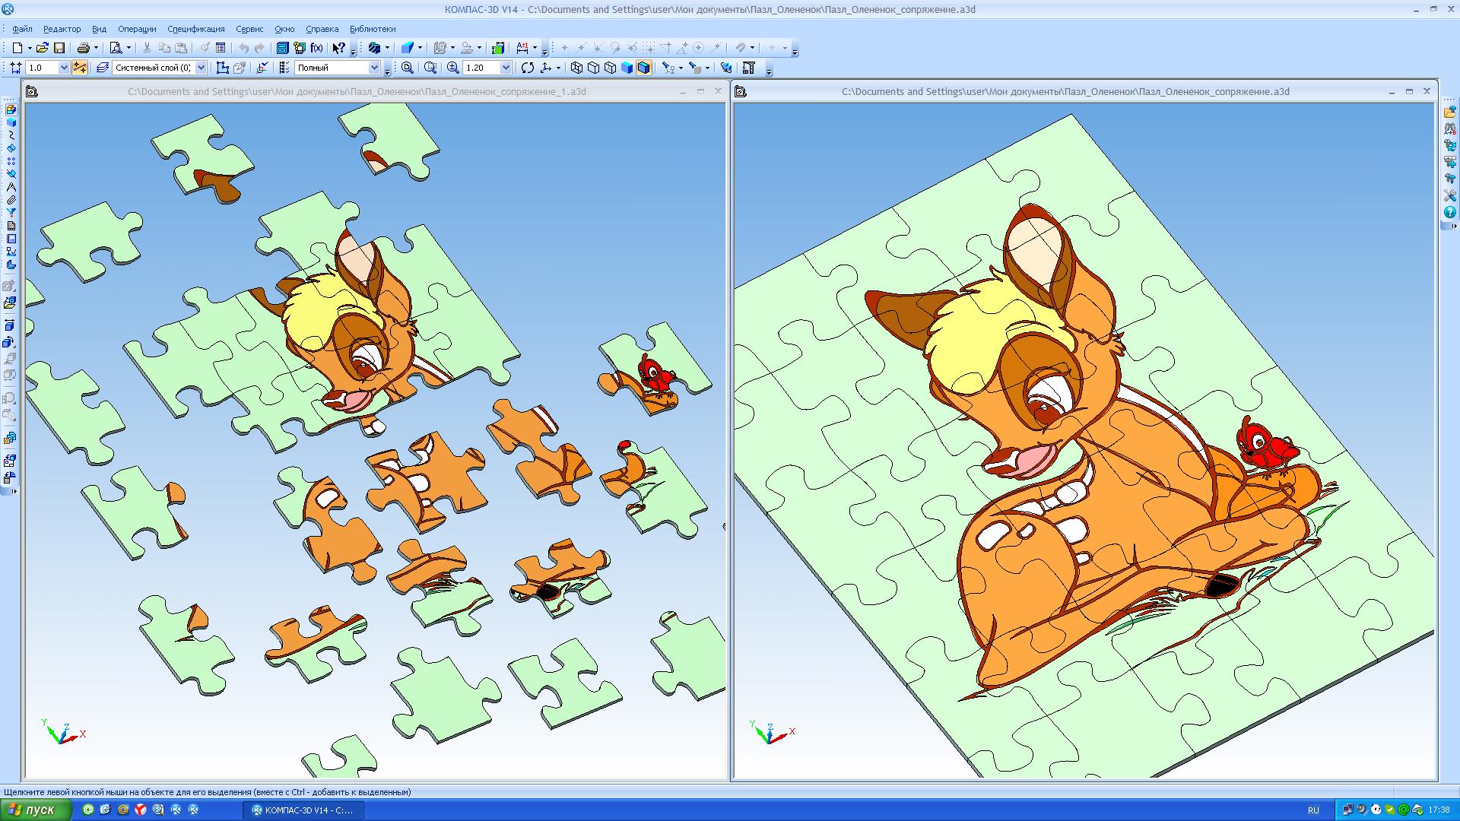Click the layers manager icon
Image resolution: width=1460 pixels, height=821 pixels.
[103, 68]
